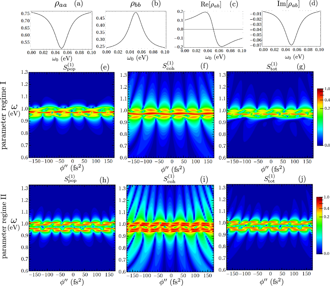Click the (i) panel letter label
This screenshot has width=330, height=286.
pyautogui.click(x=204, y=180)
